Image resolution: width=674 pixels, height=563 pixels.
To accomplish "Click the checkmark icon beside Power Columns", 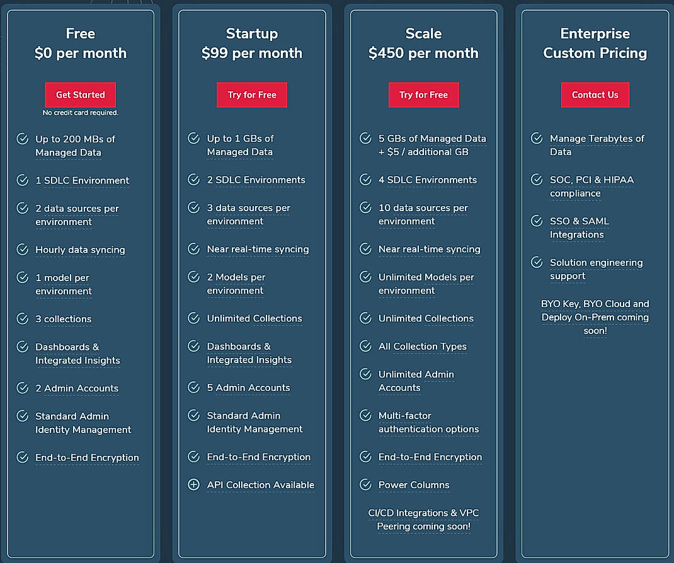I will pos(365,485).
